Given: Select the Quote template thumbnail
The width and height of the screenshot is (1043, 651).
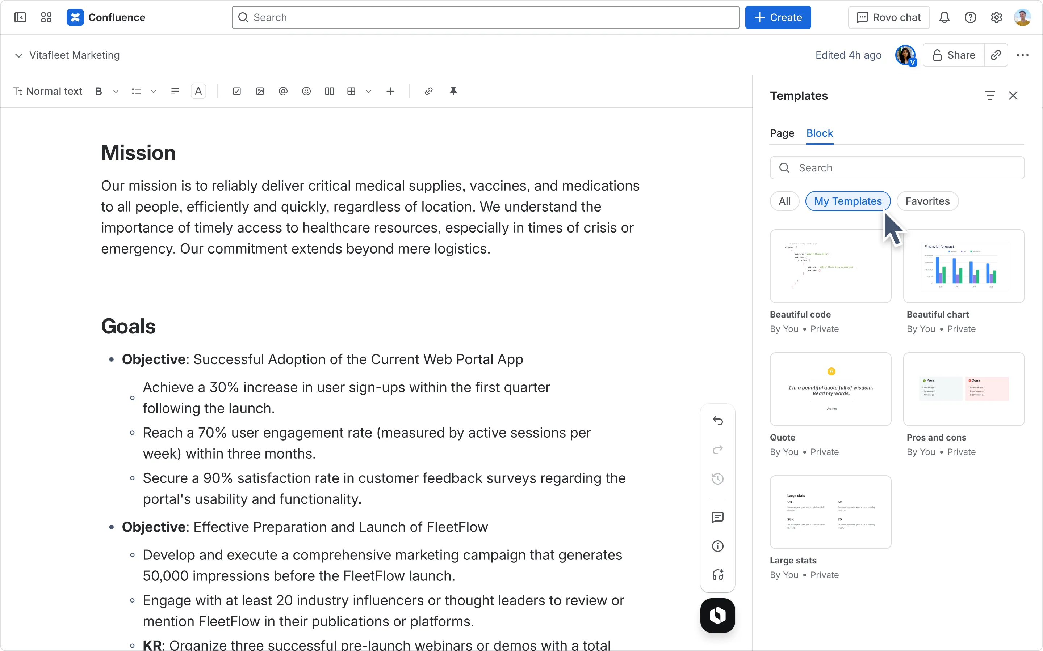Looking at the screenshot, I should point(830,389).
